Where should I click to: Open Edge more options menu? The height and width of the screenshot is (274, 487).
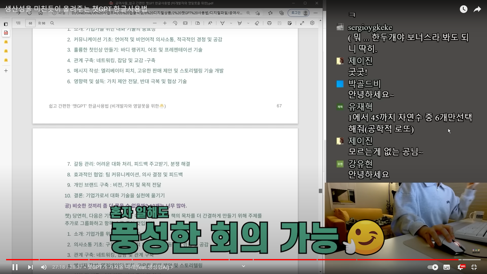click(x=316, y=13)
